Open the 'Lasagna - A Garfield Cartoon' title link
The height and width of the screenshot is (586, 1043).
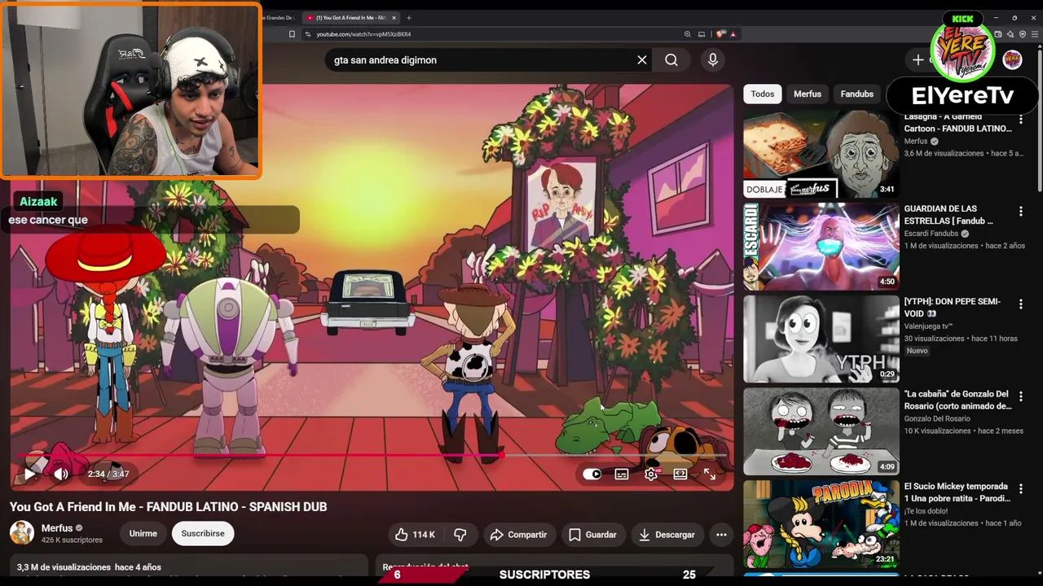(x=957, y=122)
